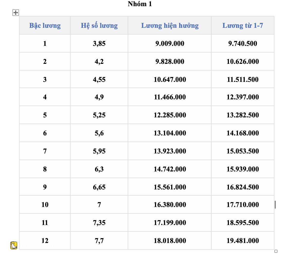Click the coefficient cell '4,2'
Image resolution: width=295 pixels, height=260 pixels.
tap(99, 62)
